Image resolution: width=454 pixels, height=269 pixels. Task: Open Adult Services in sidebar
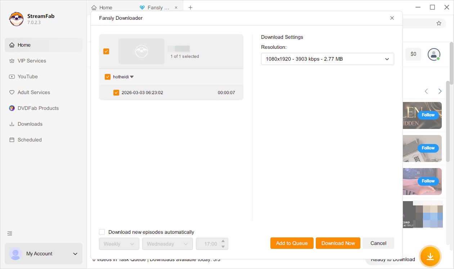[x=34, y=92]
